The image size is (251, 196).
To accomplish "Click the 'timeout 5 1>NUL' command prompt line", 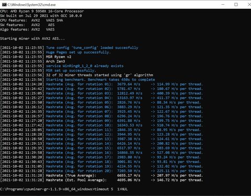I will point(64,189).
